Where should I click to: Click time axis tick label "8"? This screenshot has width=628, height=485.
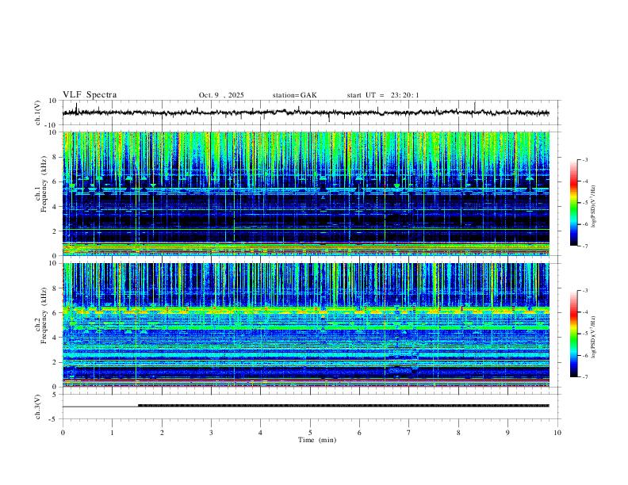pos(458,433)
